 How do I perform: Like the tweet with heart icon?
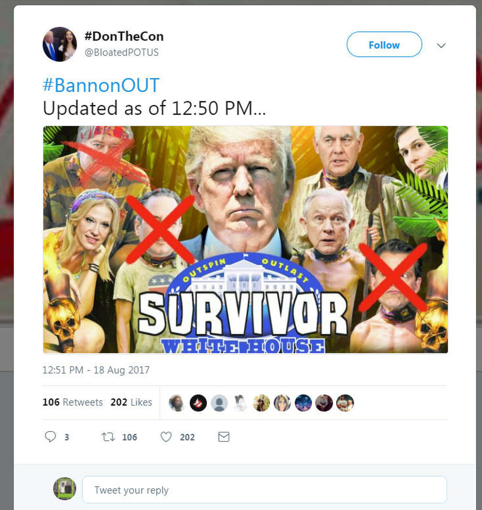coord(166,437)
